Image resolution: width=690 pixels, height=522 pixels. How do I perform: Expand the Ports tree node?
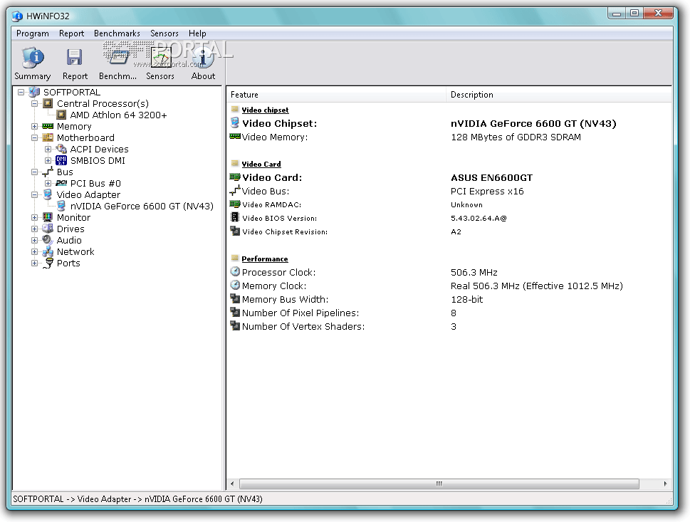(x=34, y=263)
